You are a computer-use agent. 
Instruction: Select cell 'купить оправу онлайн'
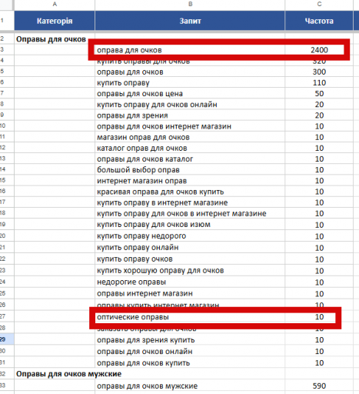(190, 248)
